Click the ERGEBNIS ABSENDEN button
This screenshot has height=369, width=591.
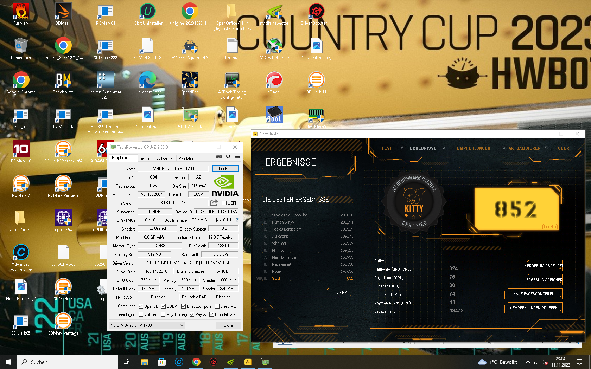tap(544, 266)
